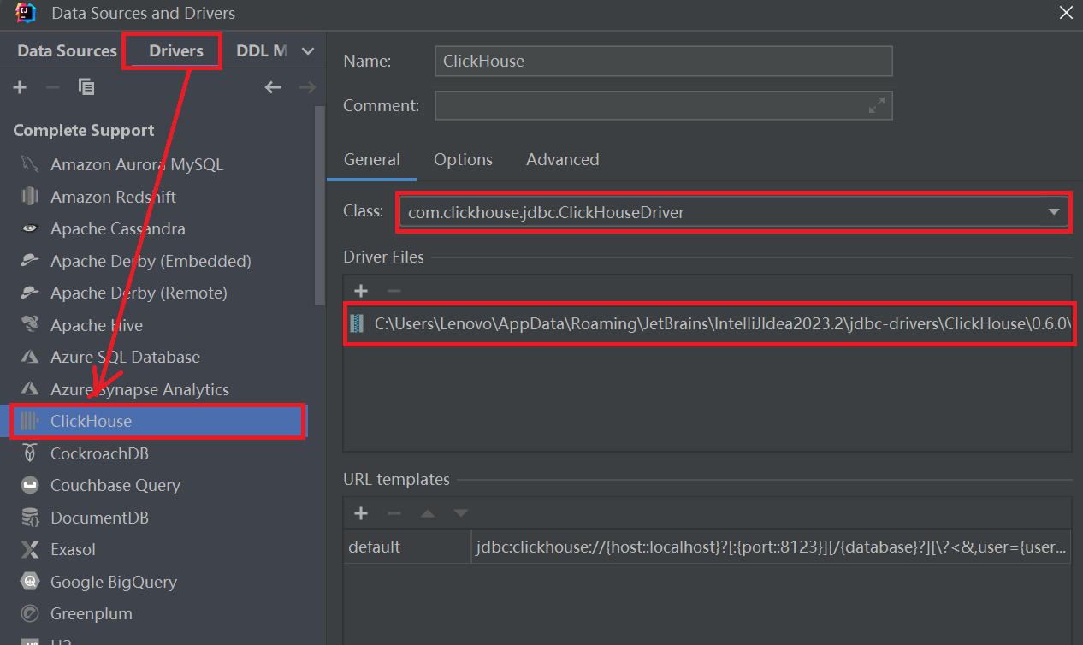Open the Options tab

tap(463, 160)
